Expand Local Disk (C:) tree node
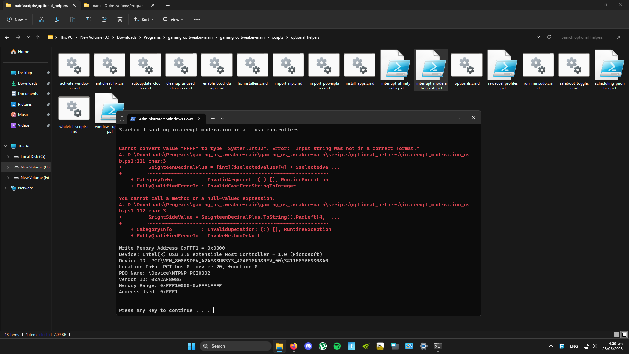Viewport: 629px width, 354px height. (8, 157)
